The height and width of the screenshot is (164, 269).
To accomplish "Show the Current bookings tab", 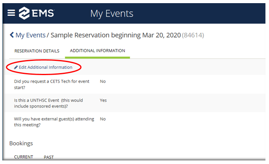I will (24, 157).
